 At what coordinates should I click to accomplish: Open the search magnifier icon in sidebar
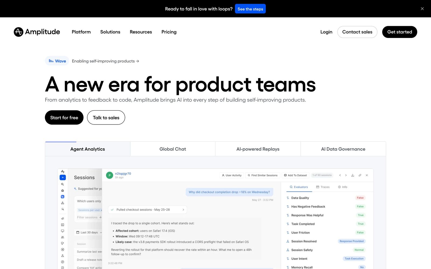[62, 184]
